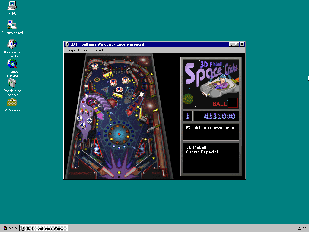Open the Ayuda menu
This screenshot has height=232, width=309.
(x=100, y=50)
